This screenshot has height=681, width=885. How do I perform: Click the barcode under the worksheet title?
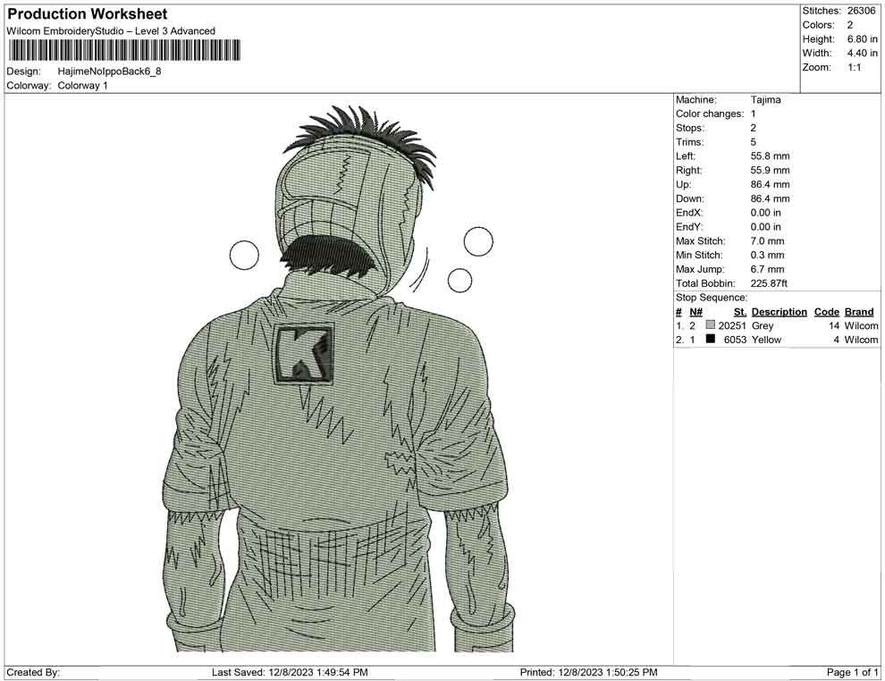pyautogui.click(x=123, y=50)
